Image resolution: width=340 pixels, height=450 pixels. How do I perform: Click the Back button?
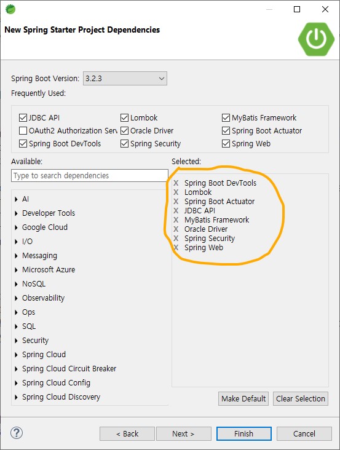pos(127,433)
